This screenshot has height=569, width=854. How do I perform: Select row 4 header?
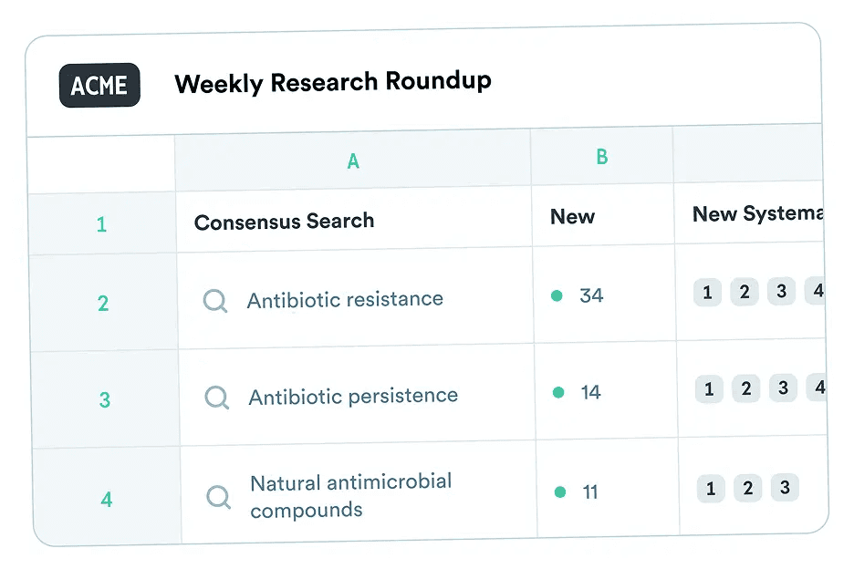point(107,499)
